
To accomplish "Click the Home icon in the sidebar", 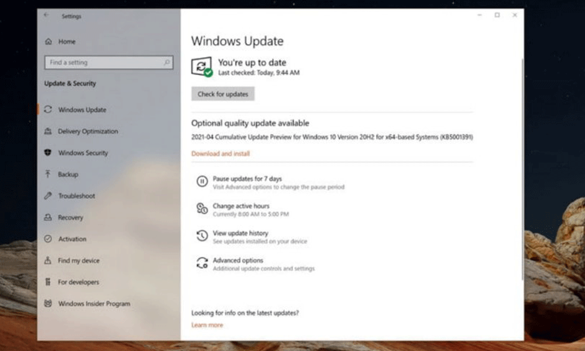I will click(48, 42).
